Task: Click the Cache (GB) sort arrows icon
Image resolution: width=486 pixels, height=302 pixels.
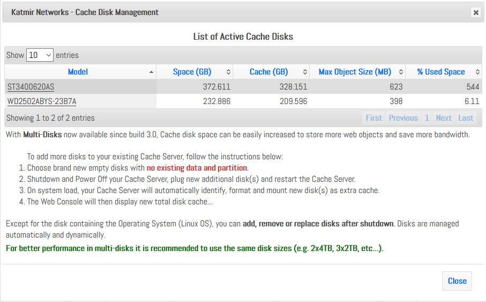Action: click(305, 72)
